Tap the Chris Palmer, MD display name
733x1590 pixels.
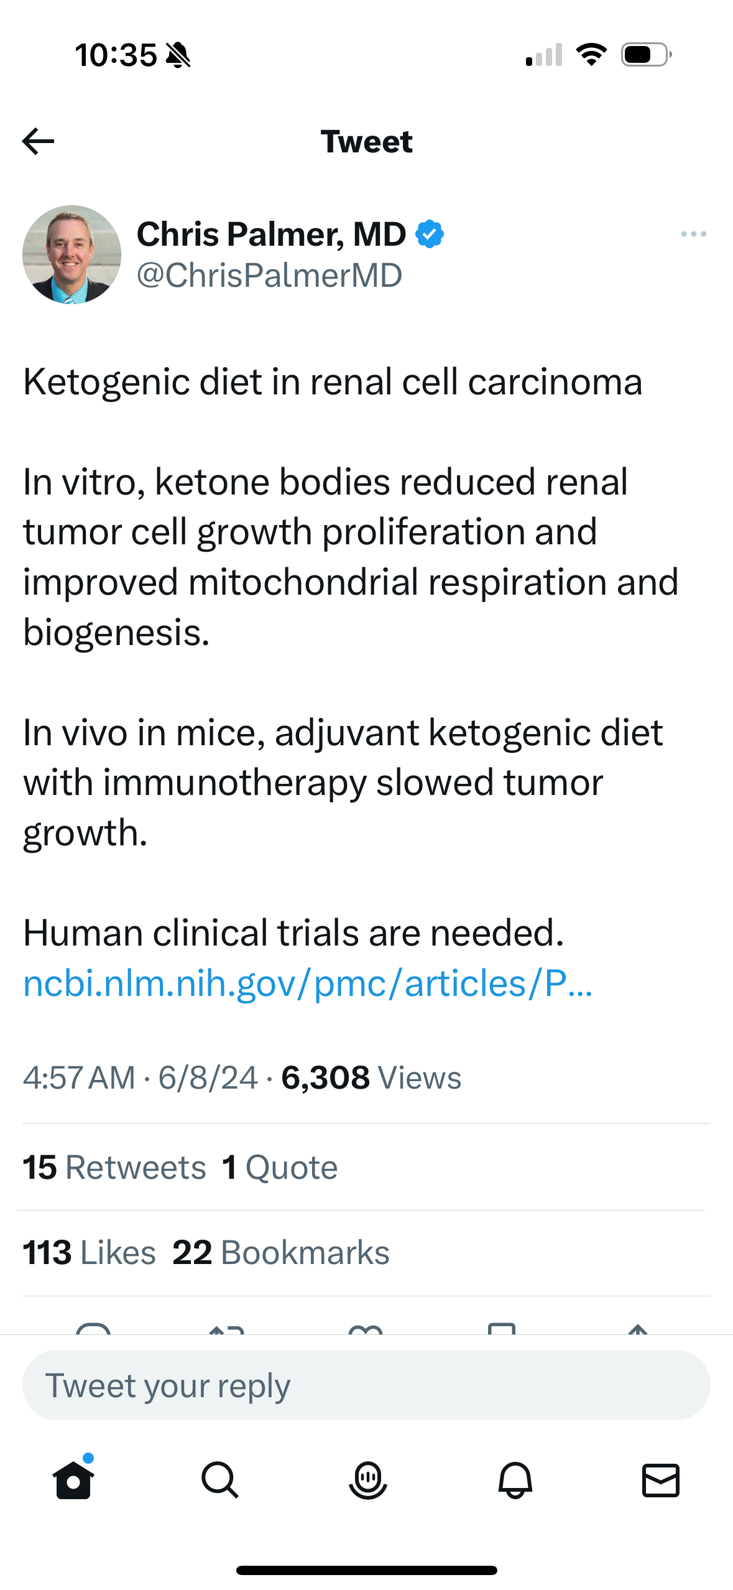(x=271, y=234)
